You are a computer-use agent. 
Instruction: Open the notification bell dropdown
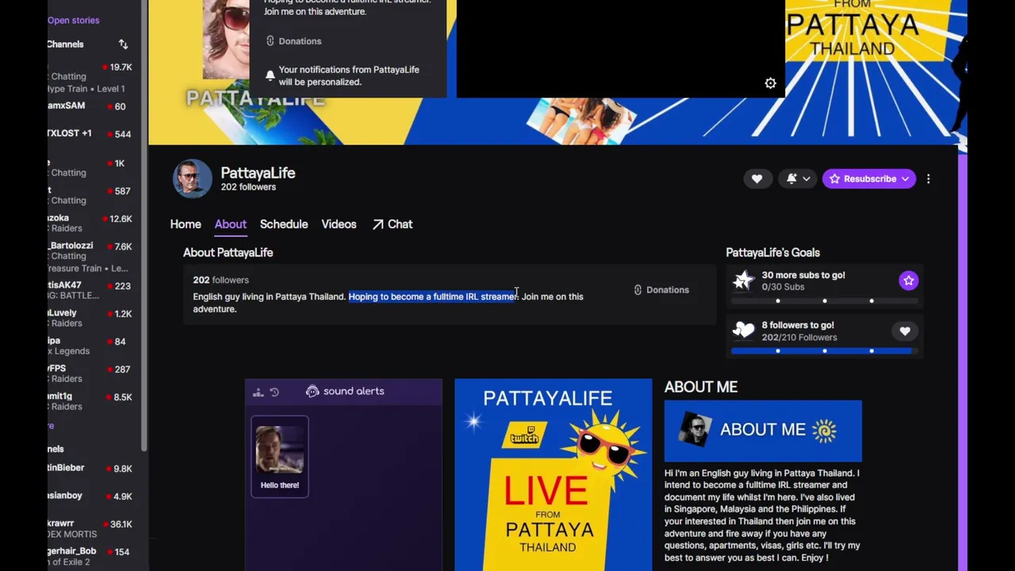pos(797,179)
